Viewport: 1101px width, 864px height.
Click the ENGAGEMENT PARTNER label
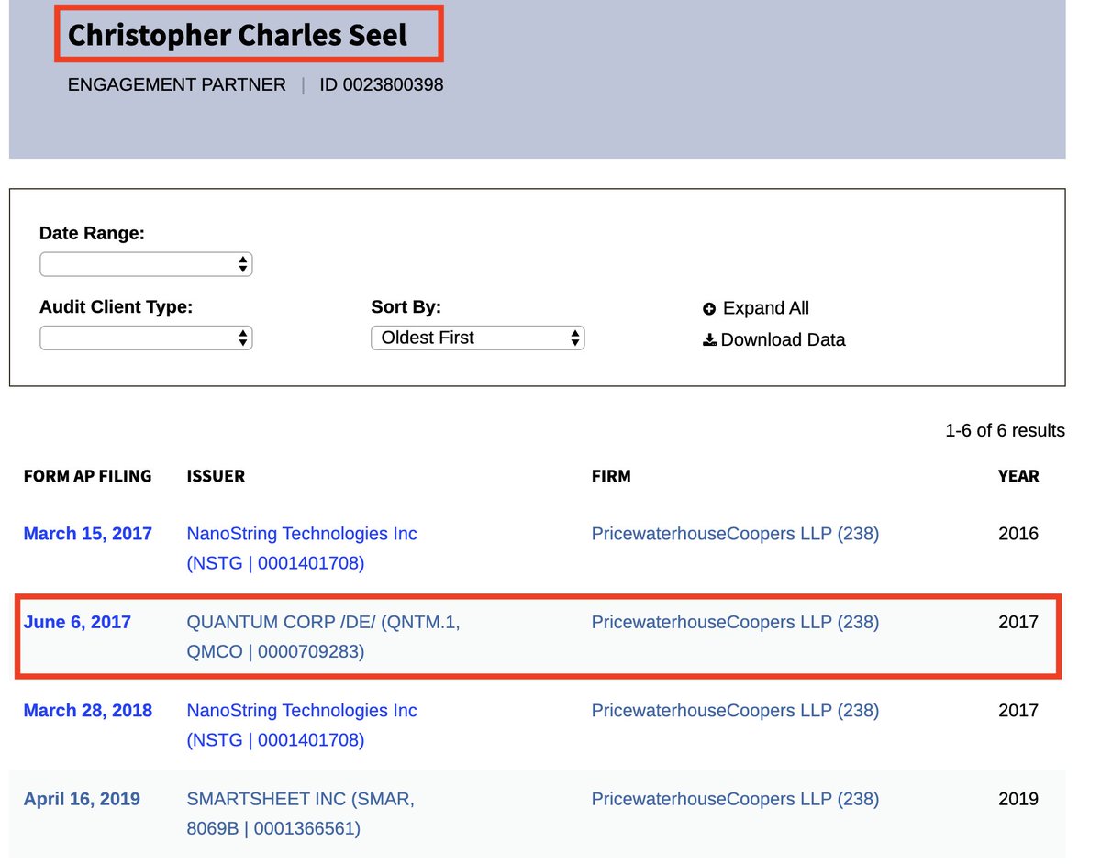(177, 84)
